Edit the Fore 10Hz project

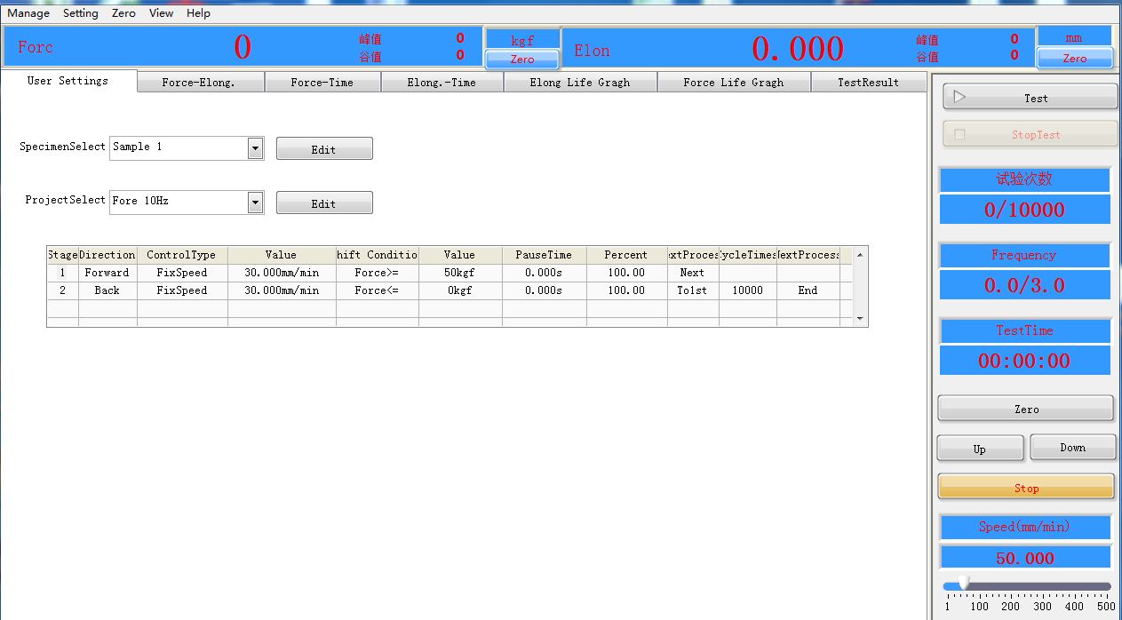click(324, 203)
